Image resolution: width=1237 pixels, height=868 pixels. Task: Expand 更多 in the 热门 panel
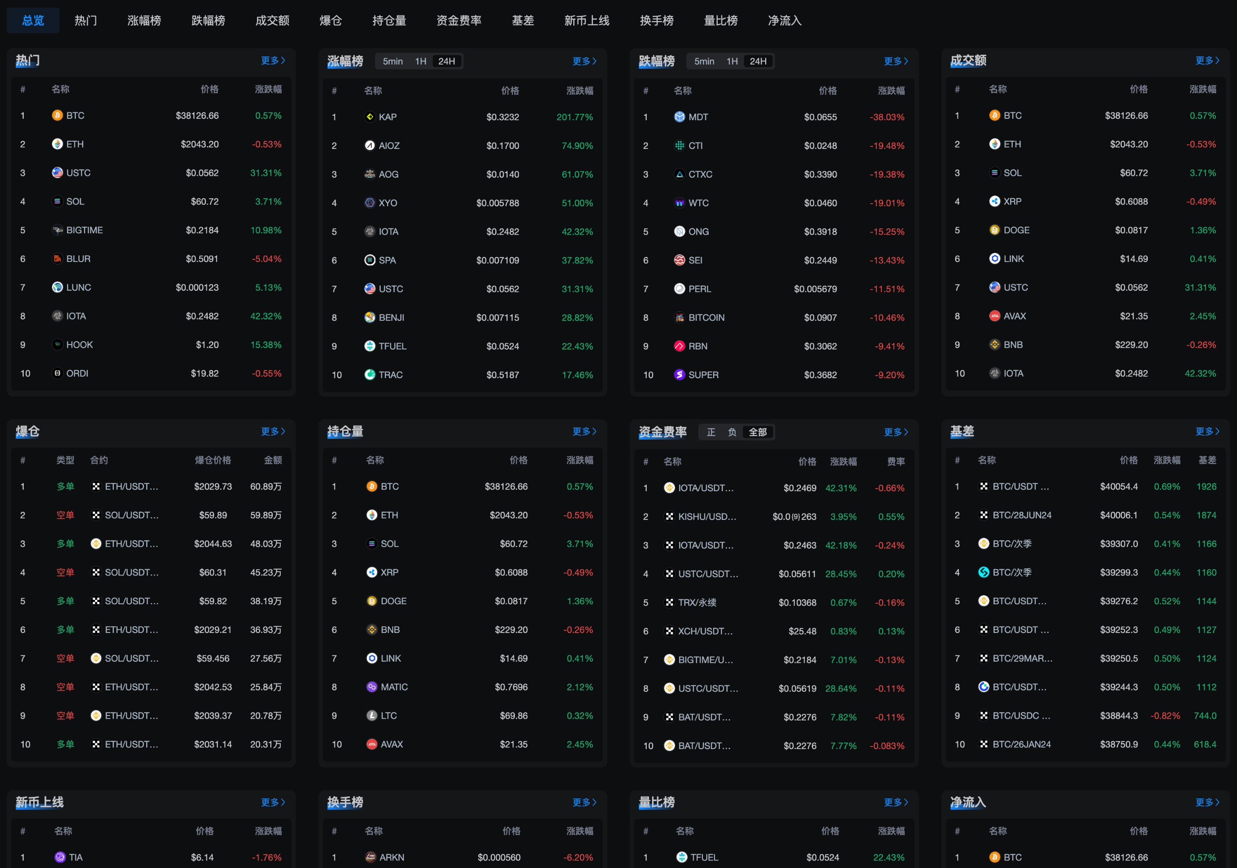(273, 61)
